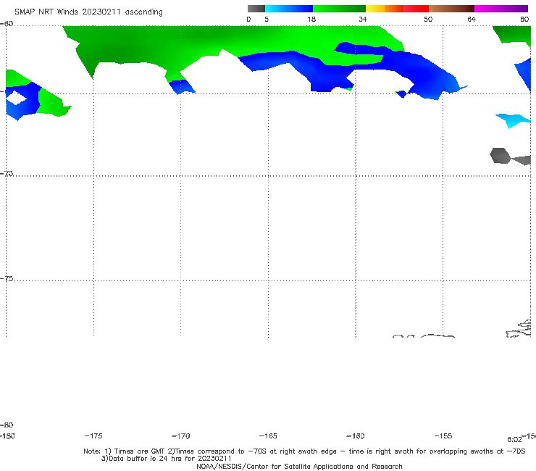Click the brown 50-64 segment of the color bar
This screenshot has height=471, width=536.
tap(451, 9)
